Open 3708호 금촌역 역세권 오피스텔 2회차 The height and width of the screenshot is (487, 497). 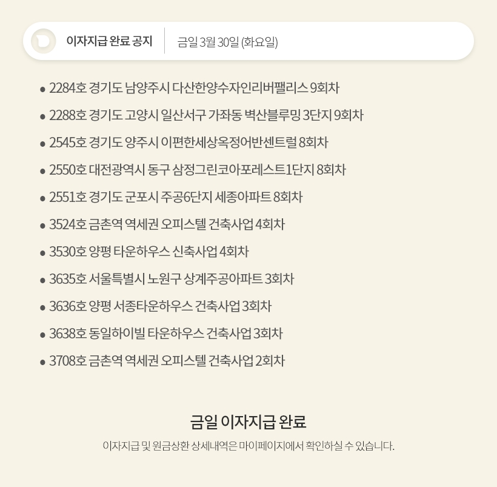tap(167, 361)
